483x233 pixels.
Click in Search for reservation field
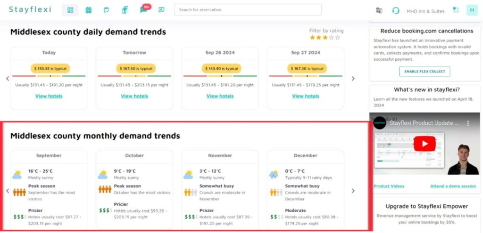[x=248, y=9]
